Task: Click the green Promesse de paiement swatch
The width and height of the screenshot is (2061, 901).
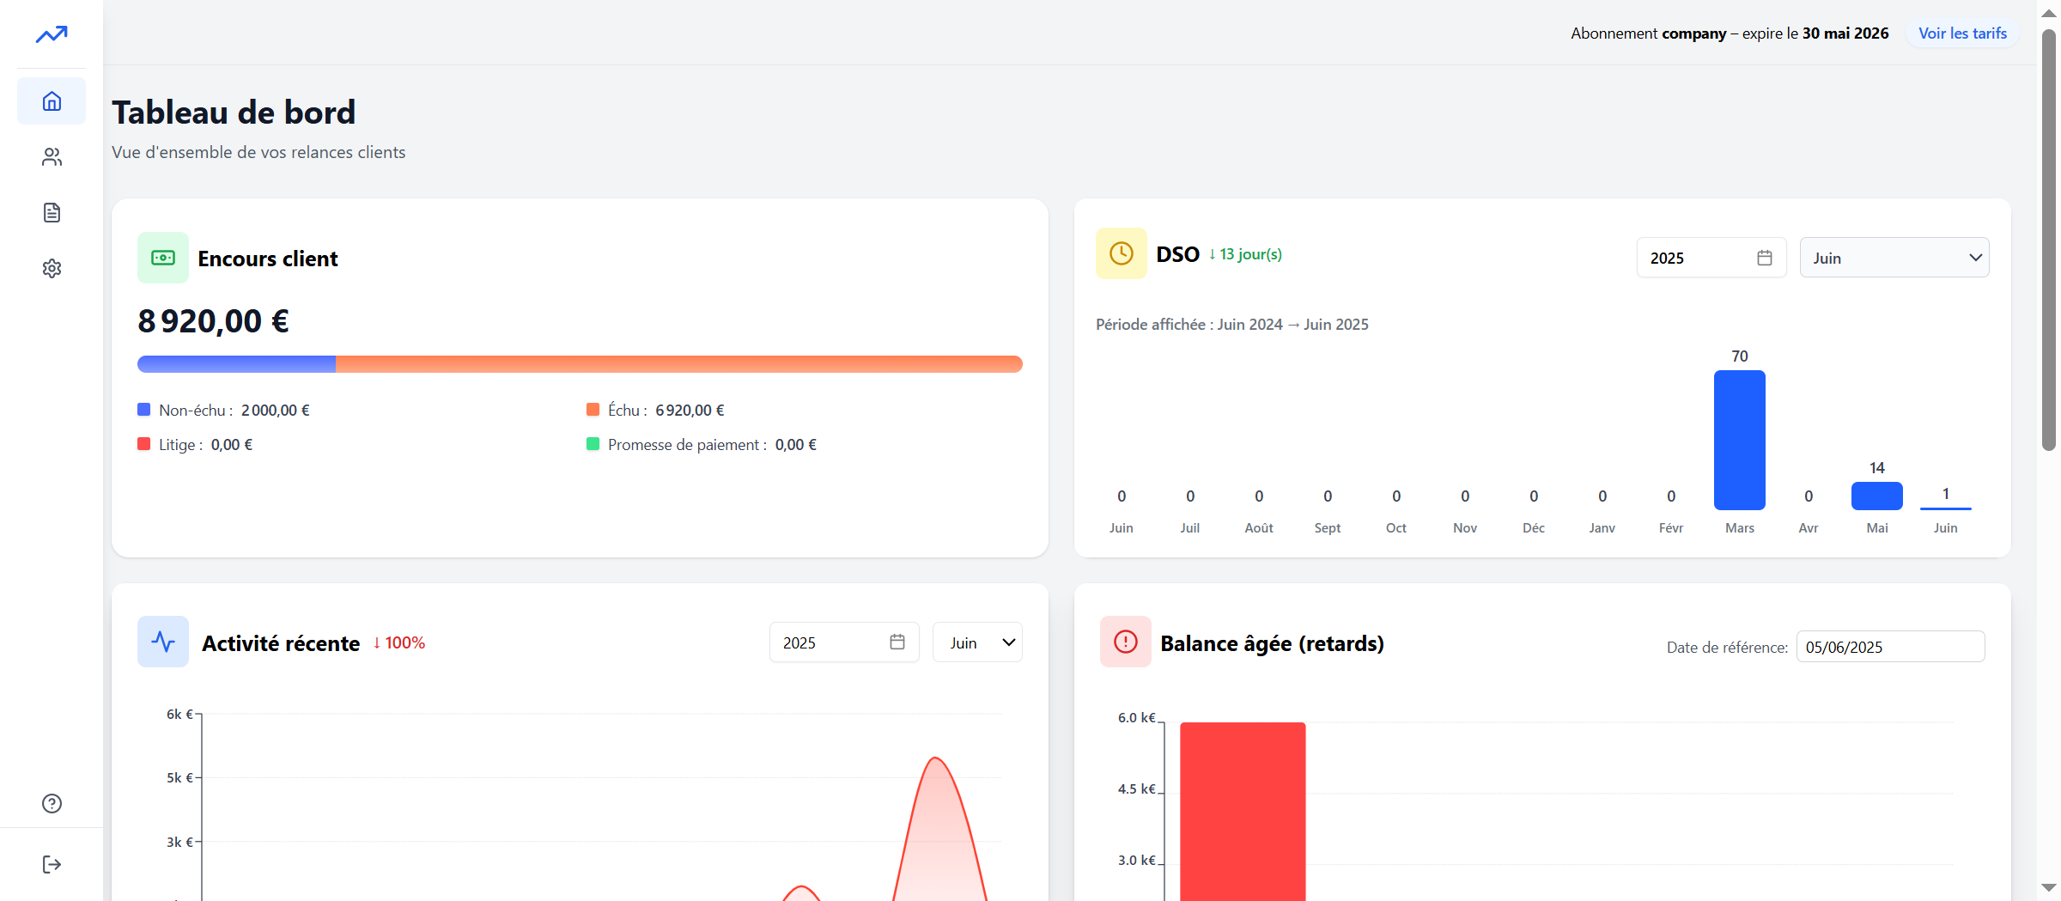Action: (x=593, y=444)
